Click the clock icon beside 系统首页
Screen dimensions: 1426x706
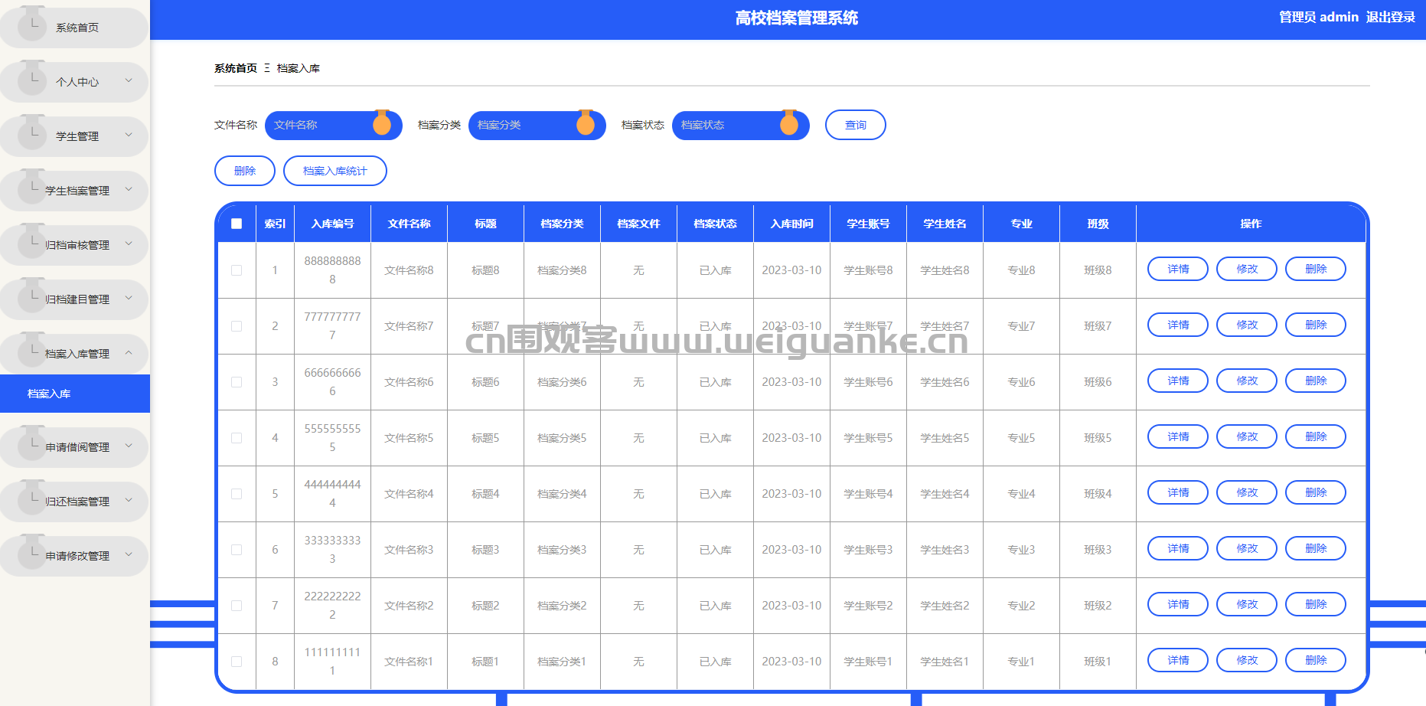[x=32, y=25]
